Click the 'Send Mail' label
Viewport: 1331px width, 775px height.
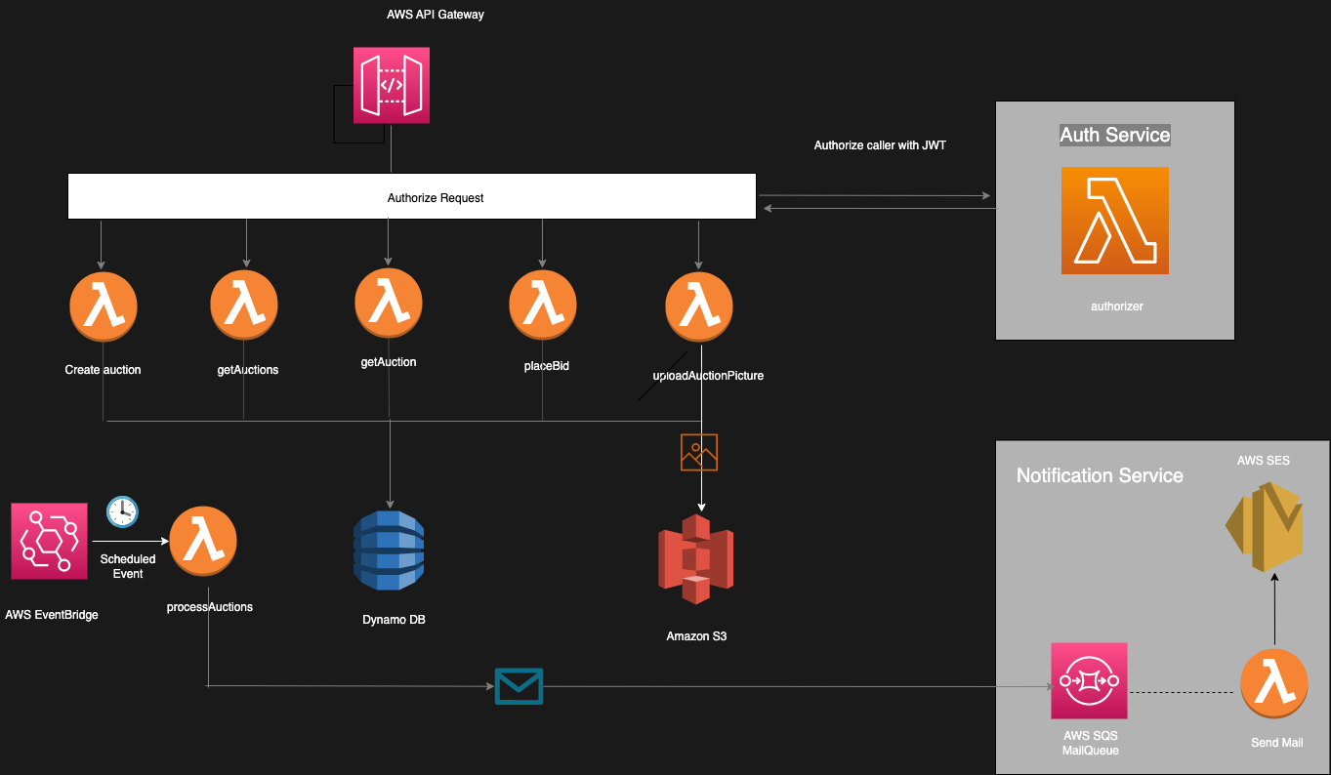pyautogui.click(x=1277, y=743)
